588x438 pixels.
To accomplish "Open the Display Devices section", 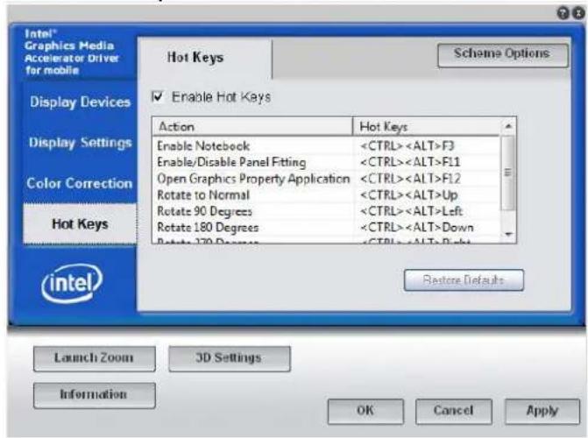I will [x=80, y=102].
